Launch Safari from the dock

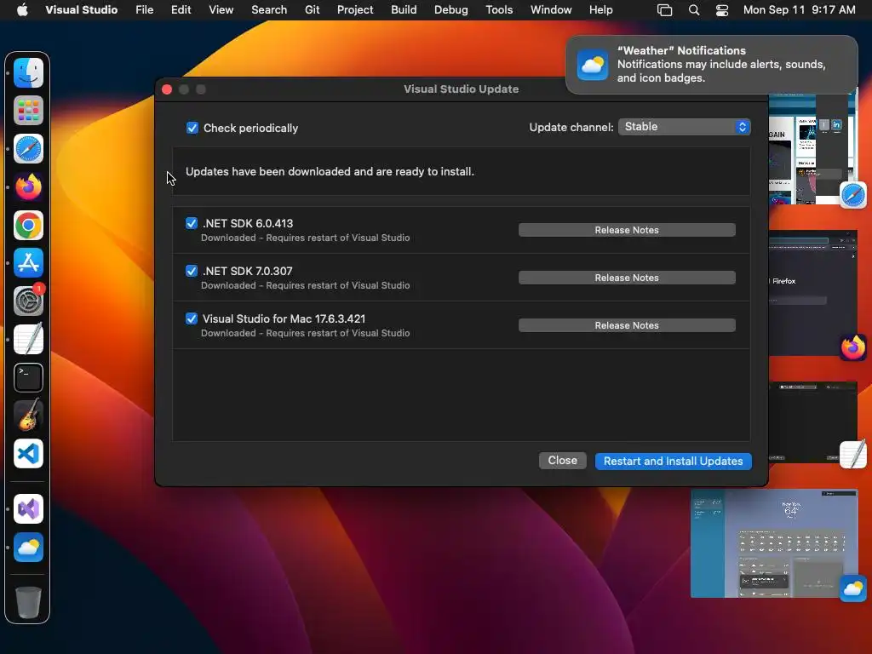pyautogui.click(x=28, y=149)
